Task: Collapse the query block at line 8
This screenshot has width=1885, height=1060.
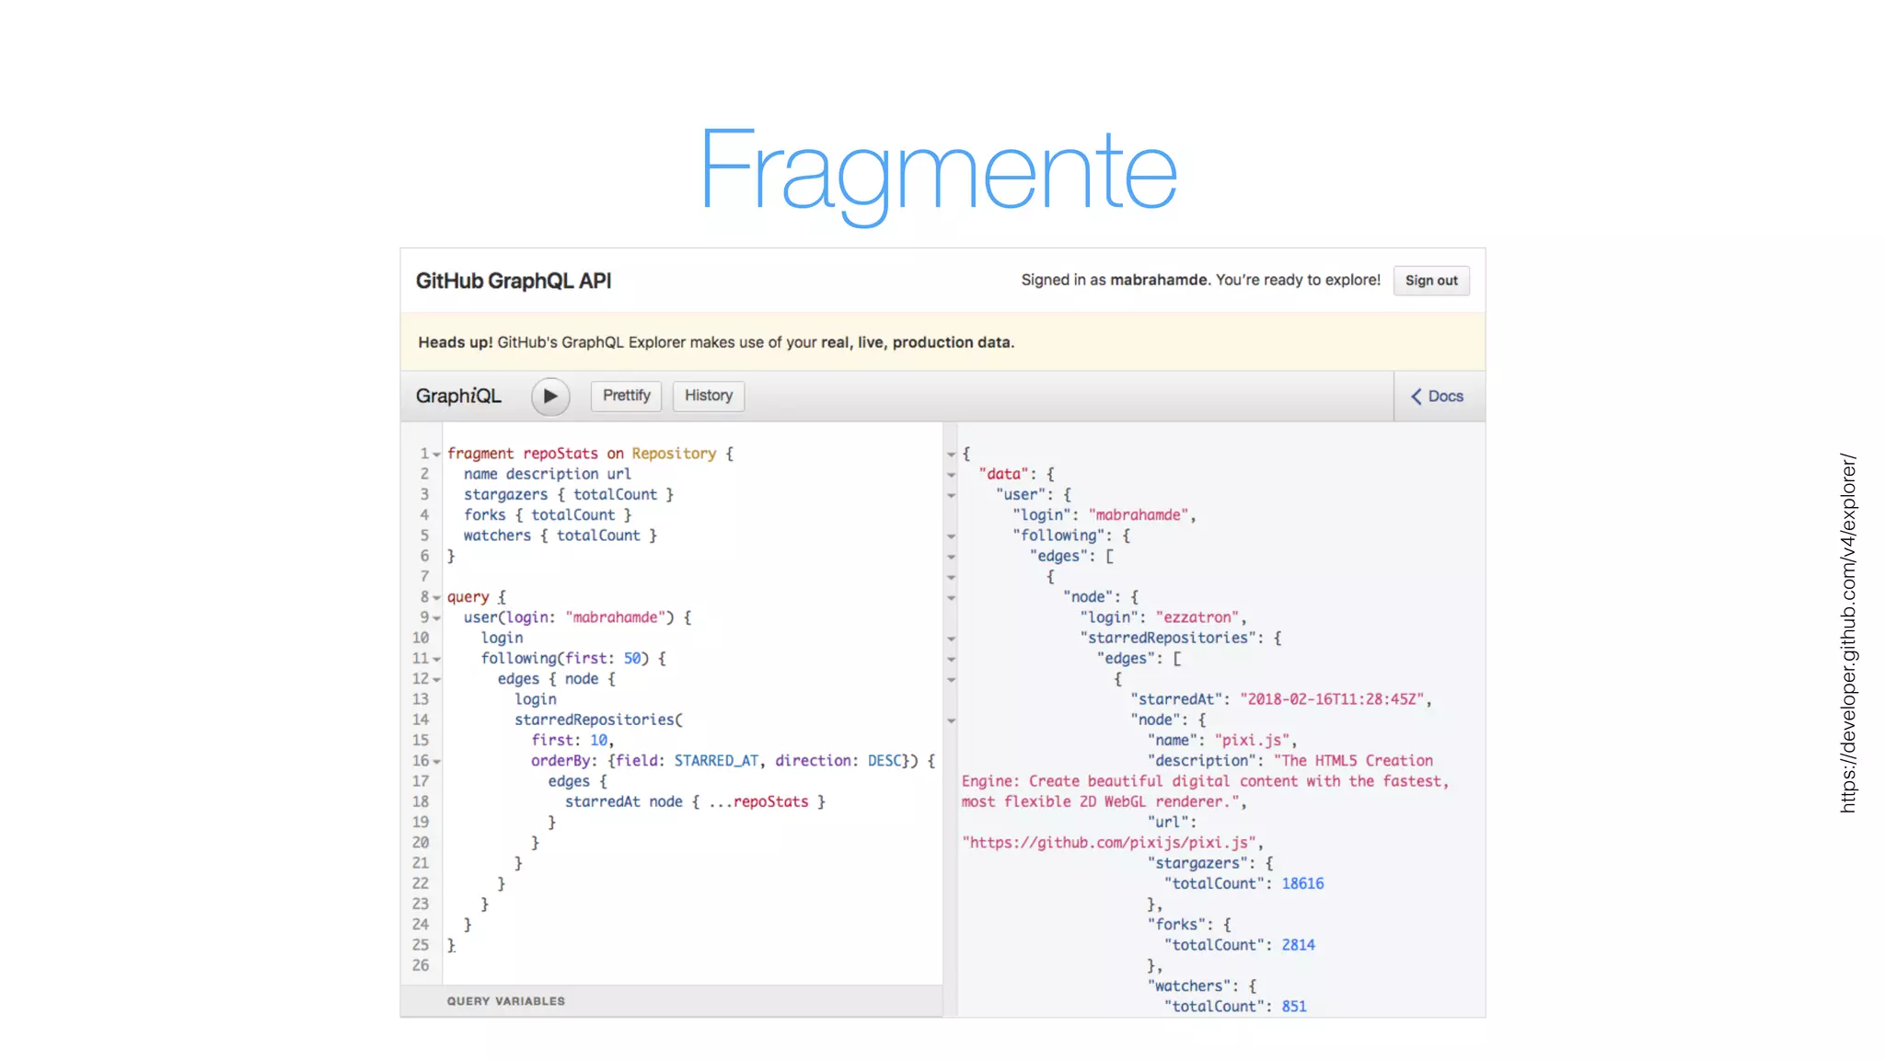Action: click(437, 598)
